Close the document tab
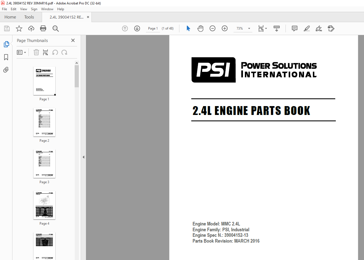364x260 pixels. coord(88,17)
